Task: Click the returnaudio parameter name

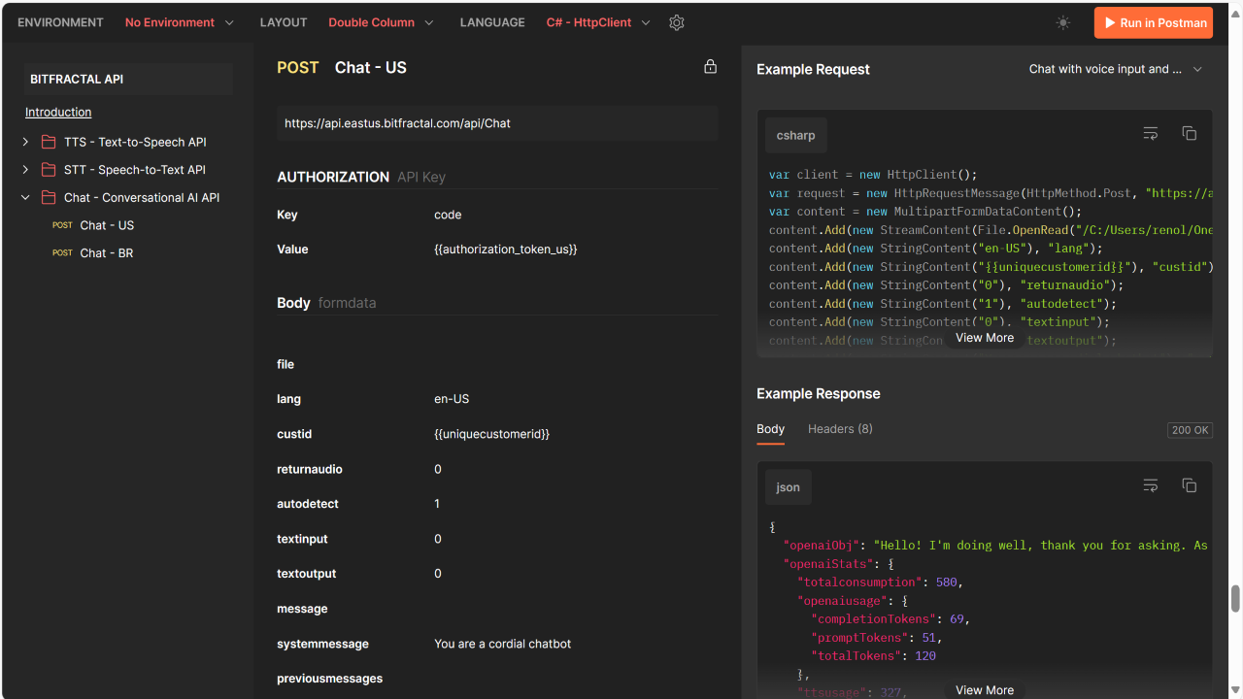Action: 310,469
